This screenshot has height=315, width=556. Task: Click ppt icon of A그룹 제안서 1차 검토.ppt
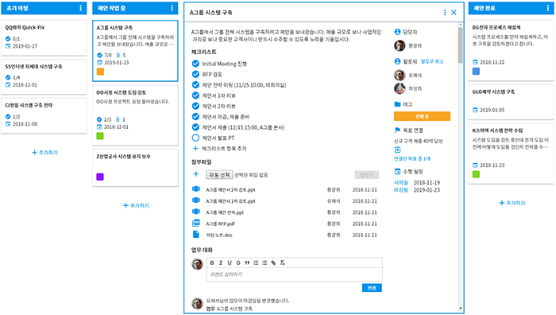coord(195,200)
